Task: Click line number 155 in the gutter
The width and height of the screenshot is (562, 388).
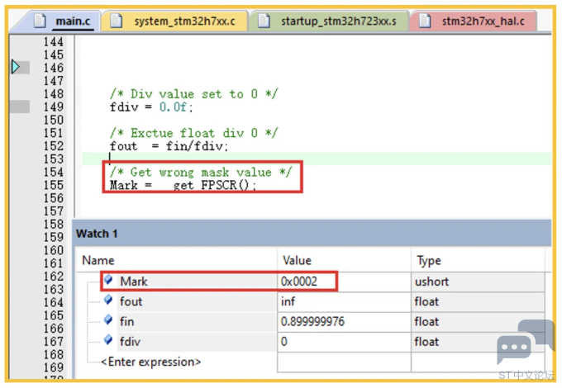Action: click(54, 185)
